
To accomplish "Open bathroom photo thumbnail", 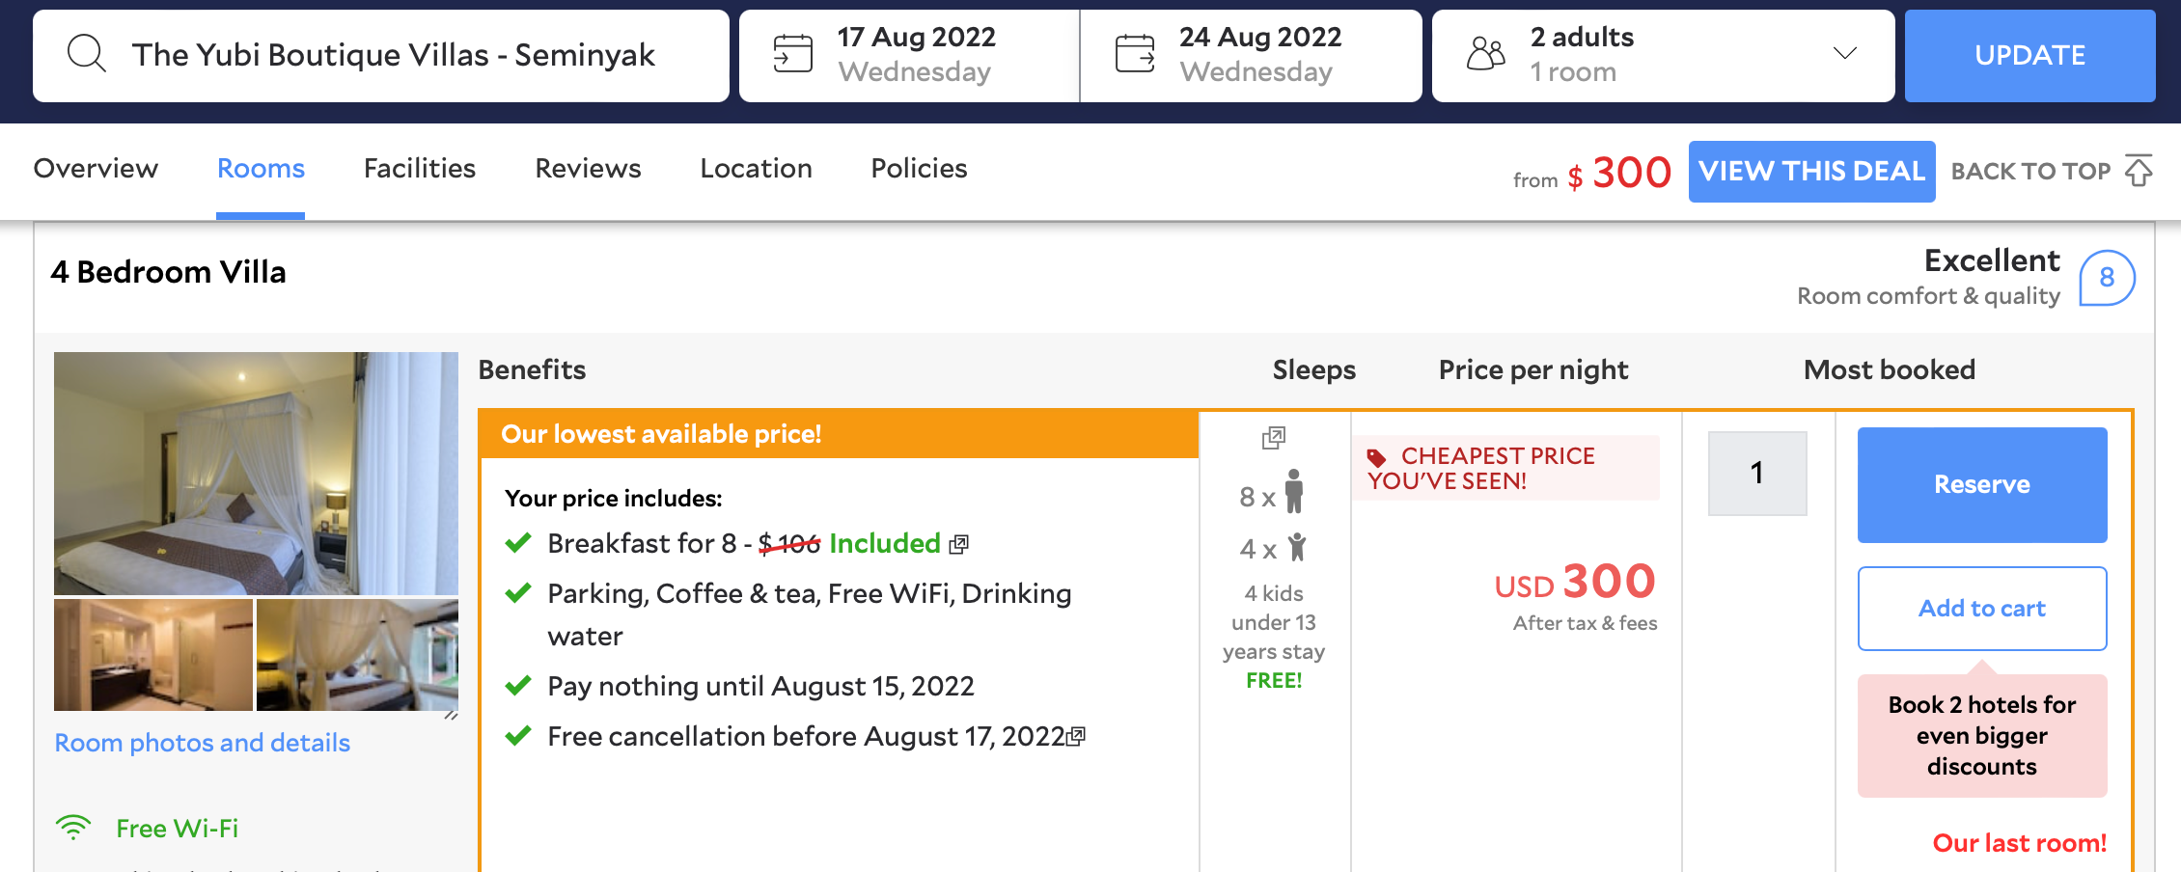I will (x=153, y=655).
